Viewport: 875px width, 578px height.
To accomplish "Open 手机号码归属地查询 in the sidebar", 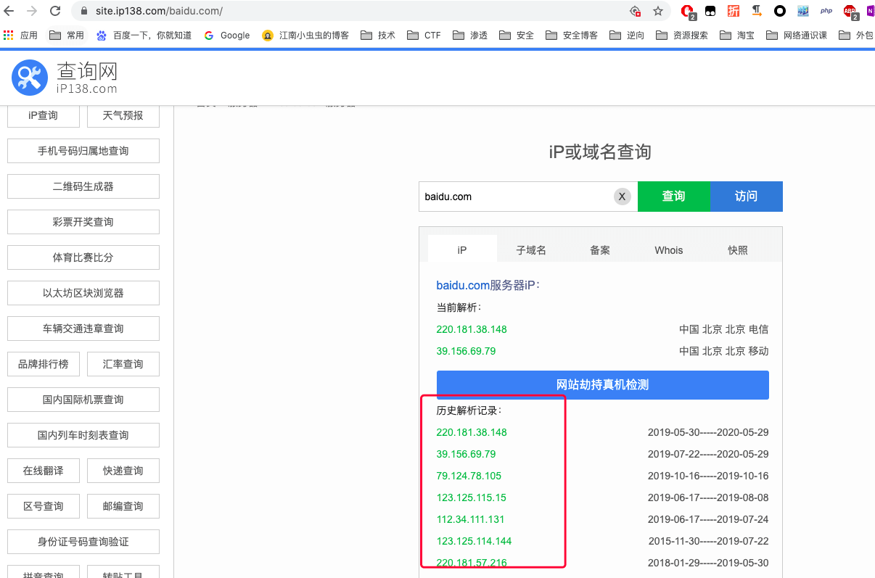I will coord(83,151).
